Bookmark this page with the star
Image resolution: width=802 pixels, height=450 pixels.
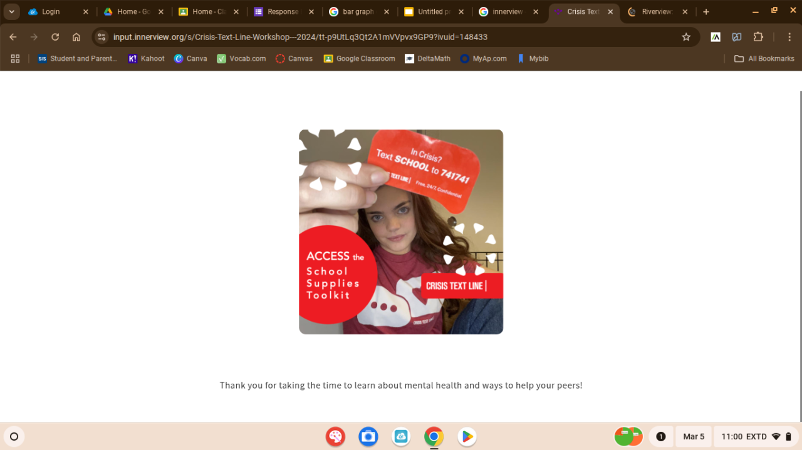point(686,37)
